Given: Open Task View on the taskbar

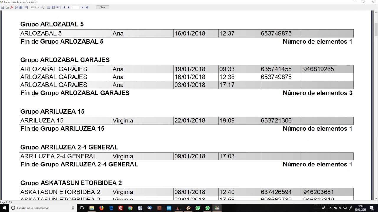Looking at the screenshot, I should [82, 208].
